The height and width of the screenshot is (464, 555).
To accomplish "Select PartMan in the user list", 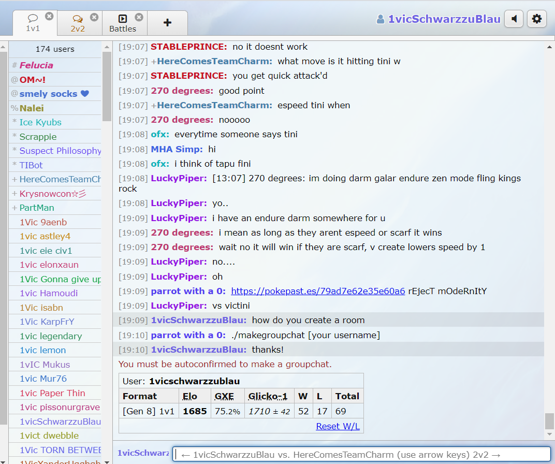I will pos(55,208).
